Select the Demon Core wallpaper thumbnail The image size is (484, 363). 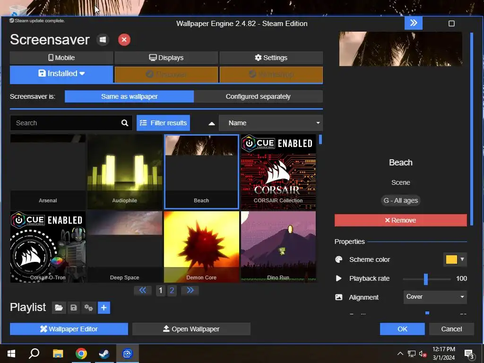click(201, 247)
